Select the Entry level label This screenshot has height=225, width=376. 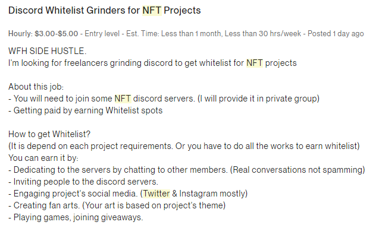coord(102,33)
